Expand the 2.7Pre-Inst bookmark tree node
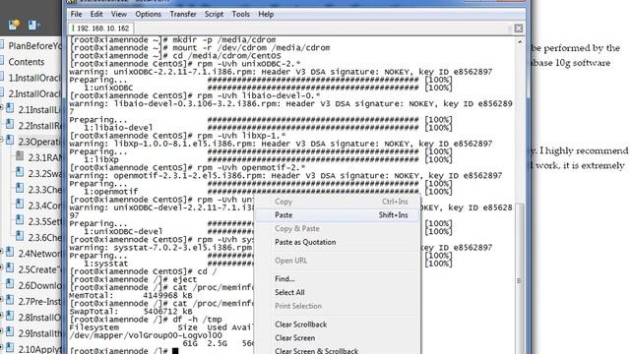 [x=2, y=300]
